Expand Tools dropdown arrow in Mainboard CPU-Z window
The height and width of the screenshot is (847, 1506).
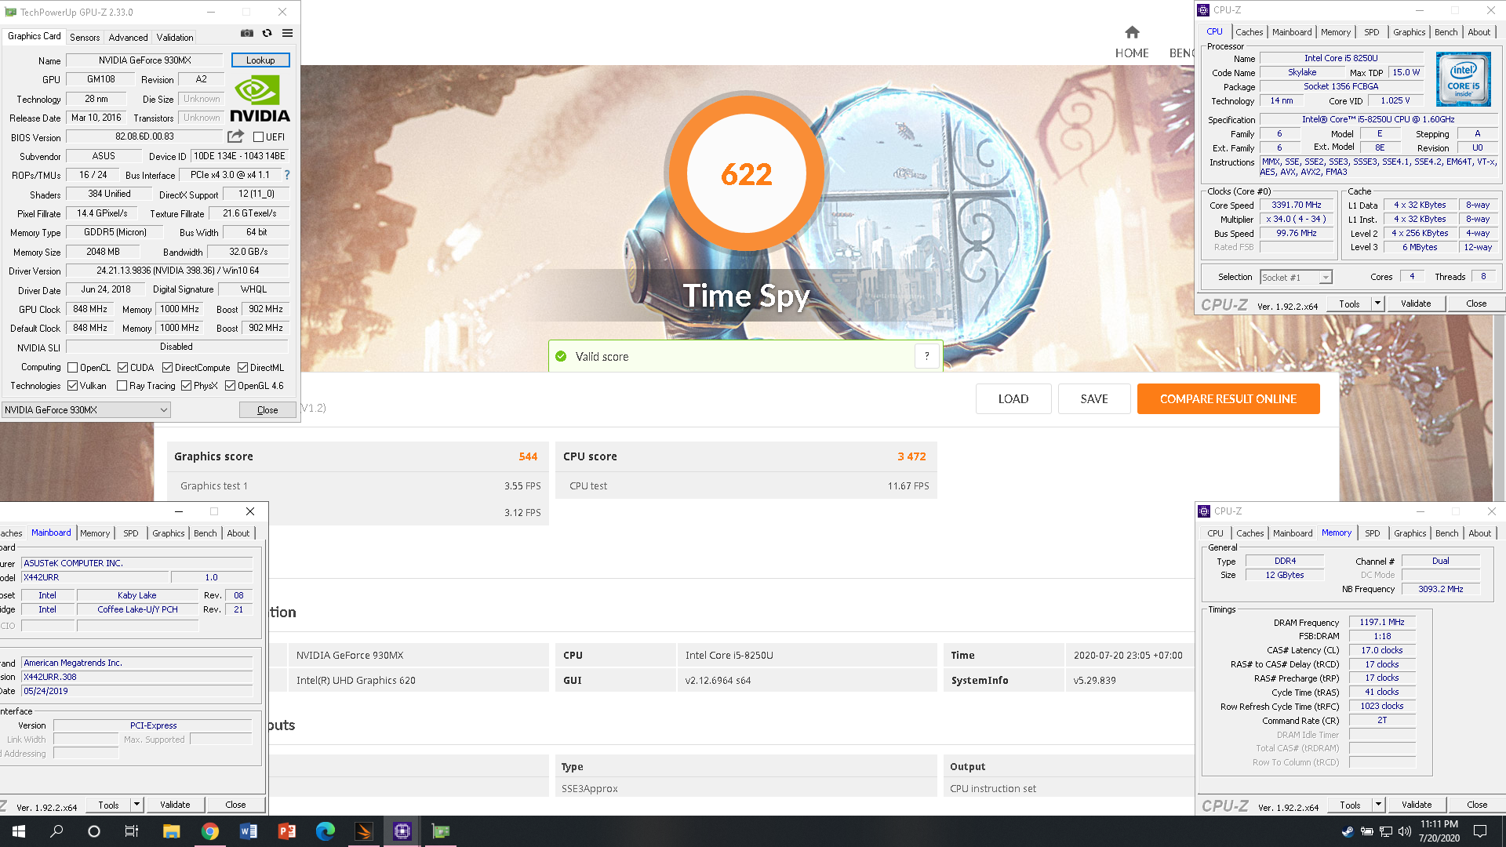[136, 805]
